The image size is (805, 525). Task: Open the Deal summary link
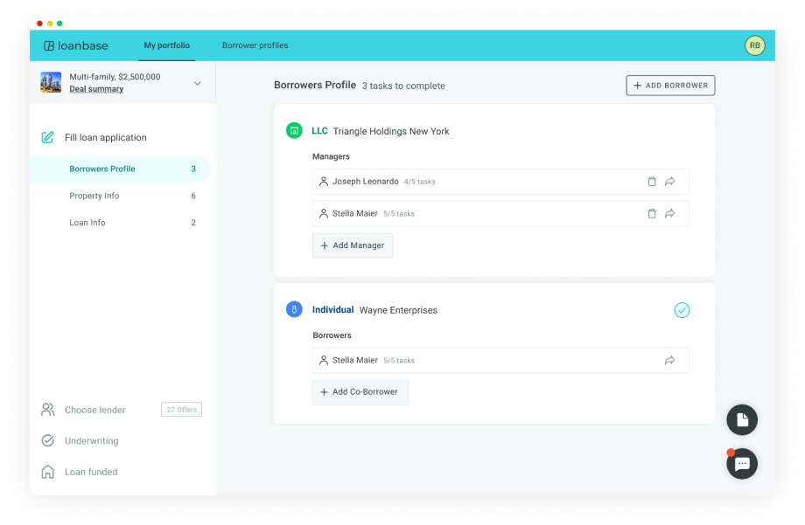(96, 89)
